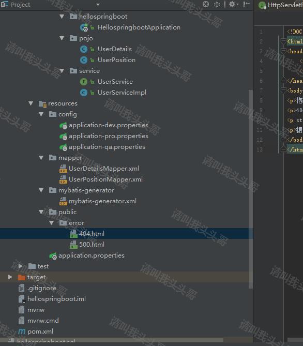Click the Project tree vertical scrollbar
This screenshot has width=303, height=346.
tap(251, 189)
